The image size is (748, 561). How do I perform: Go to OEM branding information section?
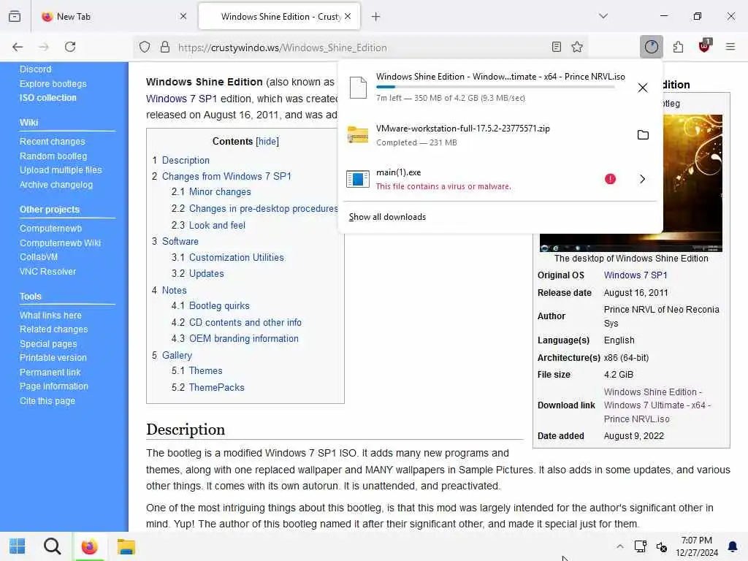pyautogui.click(x=244, y=338)
